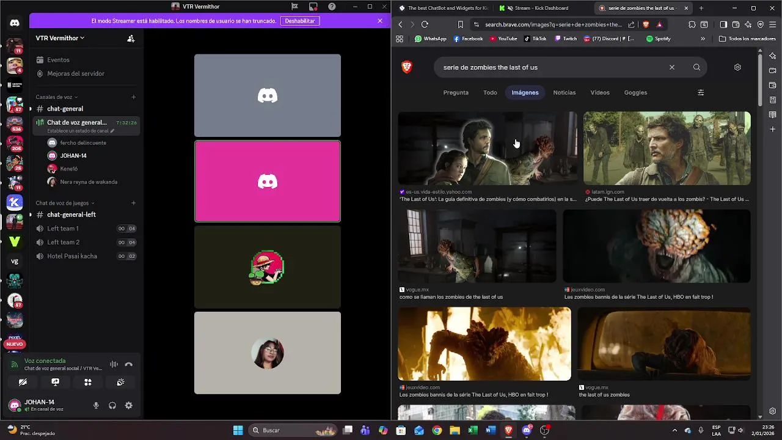Reload the Brave search page

(x=425, y=24)
